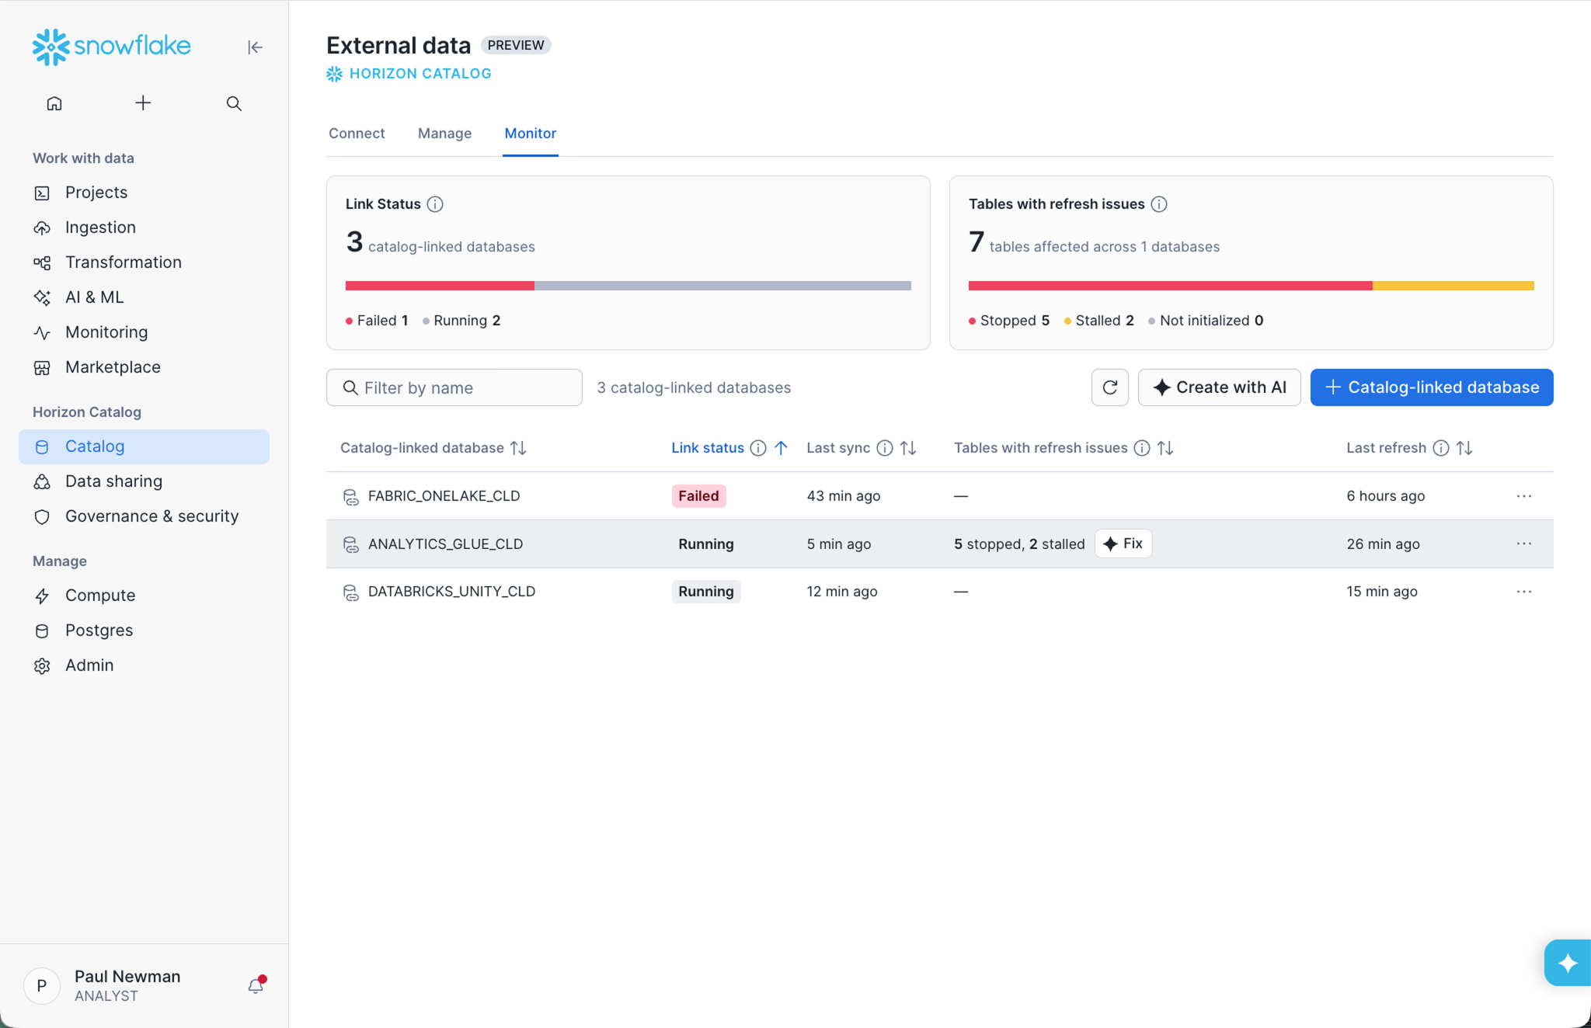Click the red Stopped segment of refresh issues bar

[1171, 286]
